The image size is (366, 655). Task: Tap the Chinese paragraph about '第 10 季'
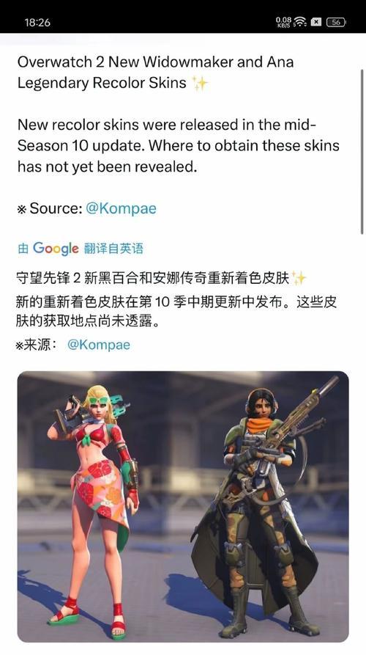click(176, 311)
